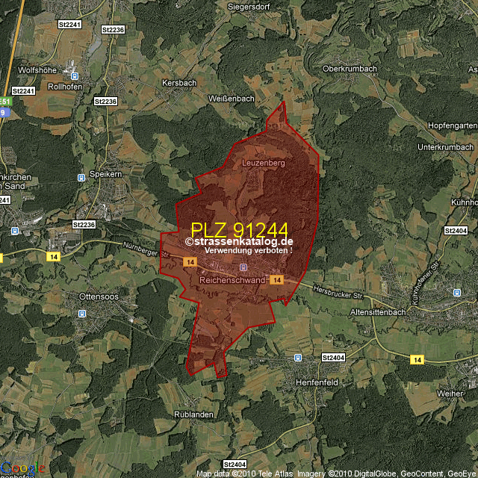478x478 pixels.
Task: Select the Oberkrumbach village label
Action: click(350, 69)
